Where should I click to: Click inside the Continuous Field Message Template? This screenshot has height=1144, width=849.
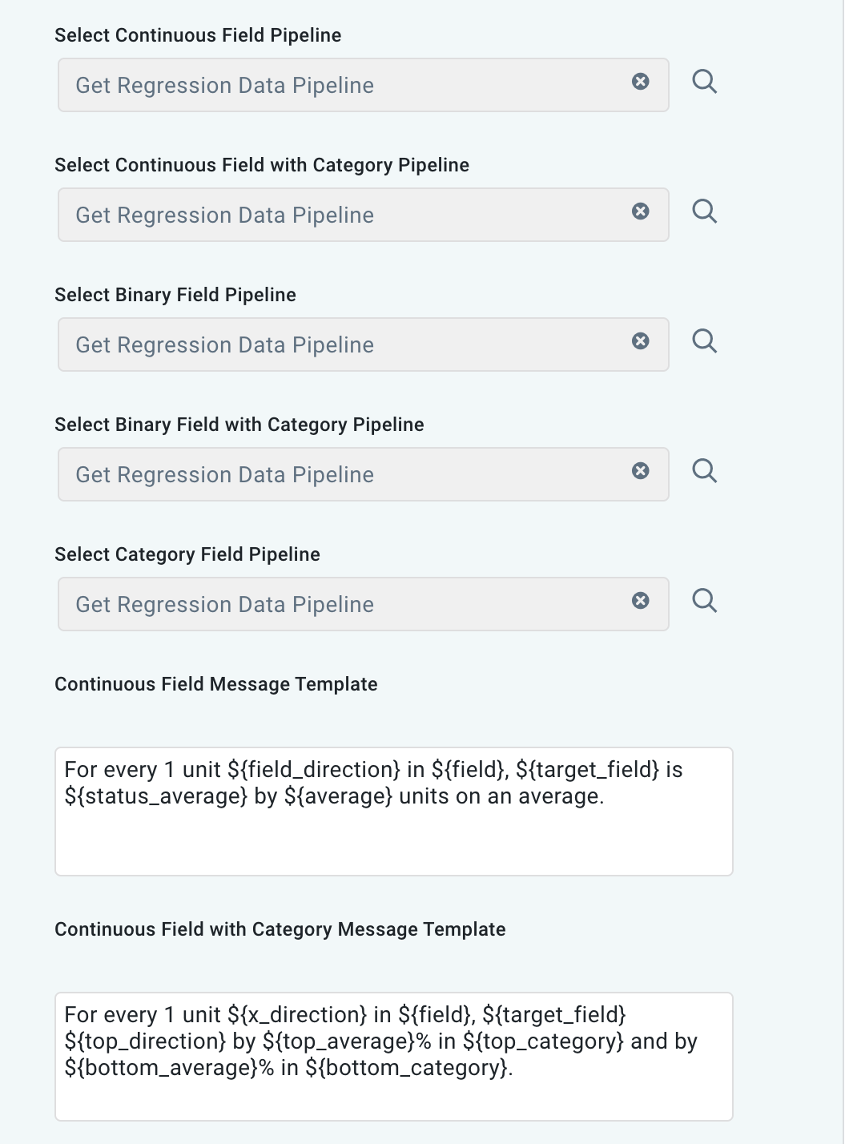click(394, 809)
